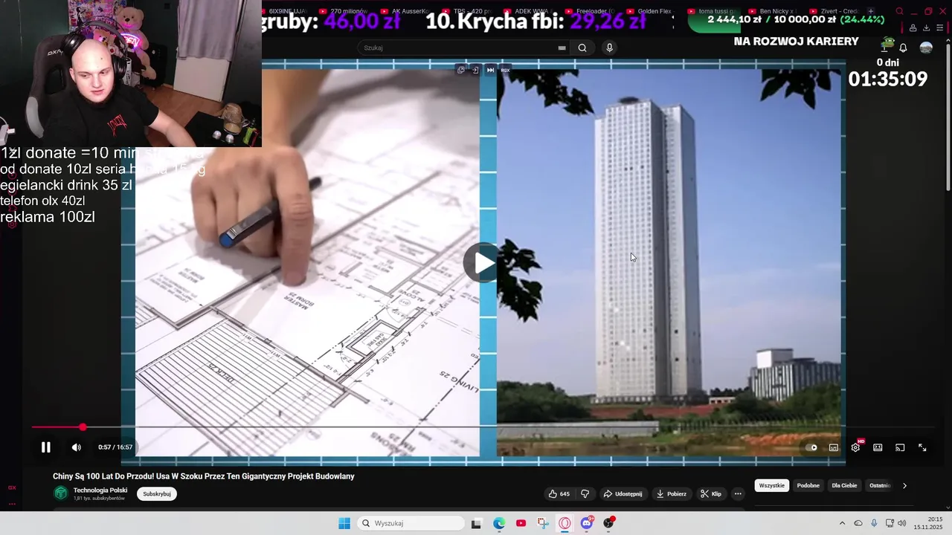Viewport: 952px width, 535px height.
Task: Open Task View on taskbar
Action: (x=477, y=523)
